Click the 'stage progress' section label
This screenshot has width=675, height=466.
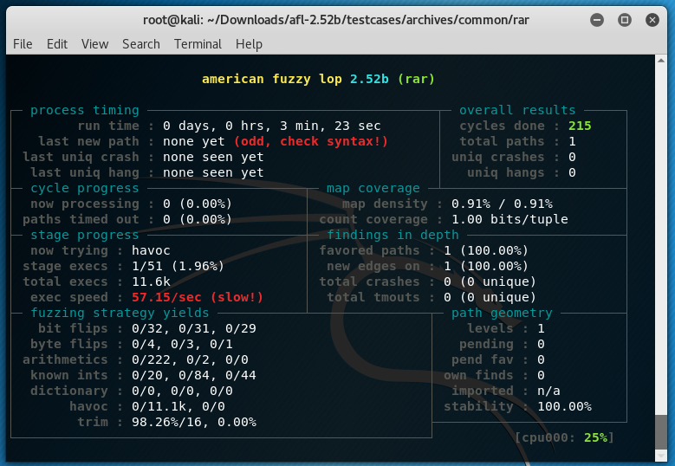(x=85, y=235)
